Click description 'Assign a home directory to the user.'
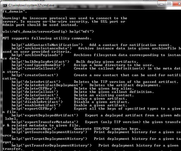 point(114,65)
